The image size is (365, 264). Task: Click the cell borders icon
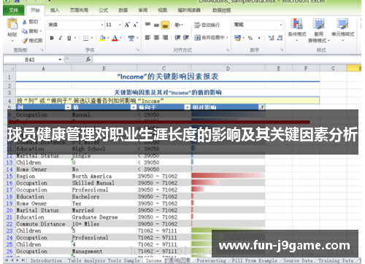pyautogui.click(x=85, y=38)
